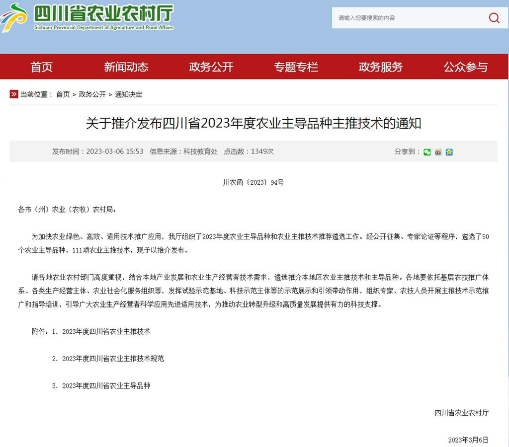Click the article title heading
Image resolution: width=509 pixels, height=447 pixels.
tap(254, 123)
